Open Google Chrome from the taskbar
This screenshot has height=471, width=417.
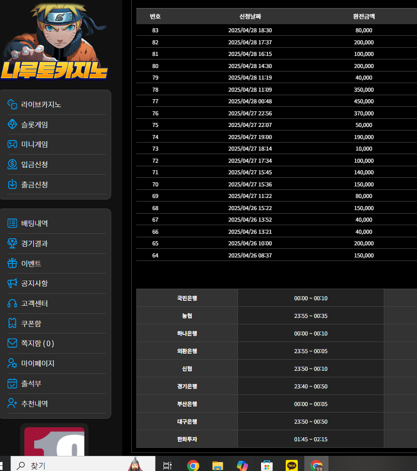point(193,465)
